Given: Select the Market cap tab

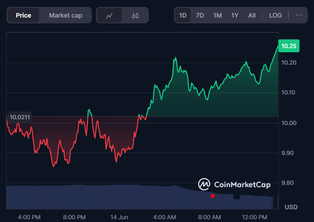Looking at the screenshot, I should [x=66, y=15].
